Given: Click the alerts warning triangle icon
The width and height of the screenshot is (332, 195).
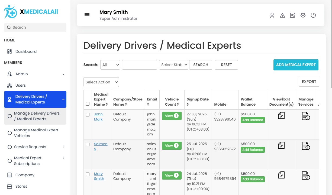Looking at the screenshot, I should click(282, 15).
